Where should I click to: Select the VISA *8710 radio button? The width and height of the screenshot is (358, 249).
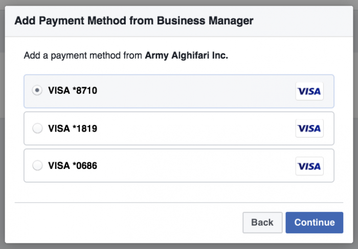tap(37, 91)
